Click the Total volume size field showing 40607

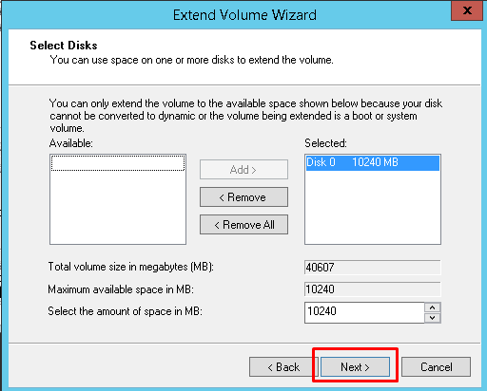[372, 268]
